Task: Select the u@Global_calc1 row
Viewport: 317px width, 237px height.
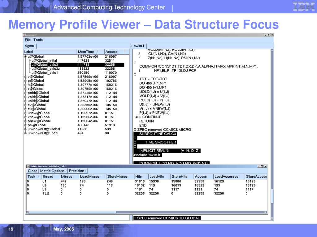Action: tap(77, 73)
